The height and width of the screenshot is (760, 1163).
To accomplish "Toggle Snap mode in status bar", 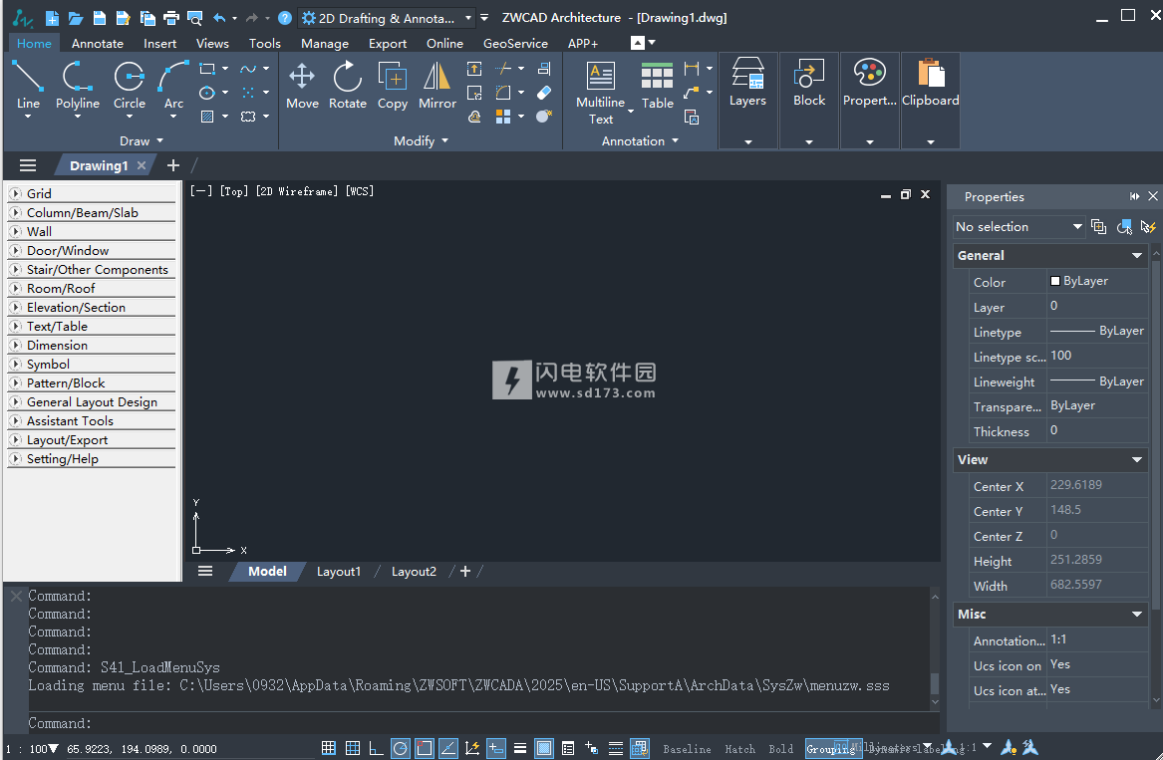I will [x=329, y=748].
